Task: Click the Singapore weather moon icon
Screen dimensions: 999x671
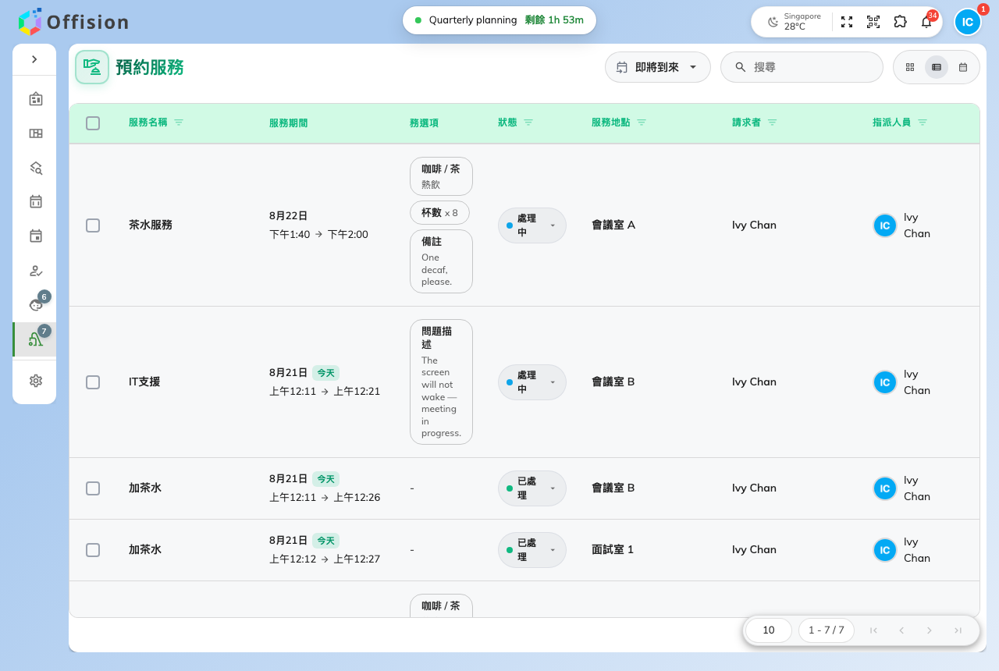Action: [773, 22]
